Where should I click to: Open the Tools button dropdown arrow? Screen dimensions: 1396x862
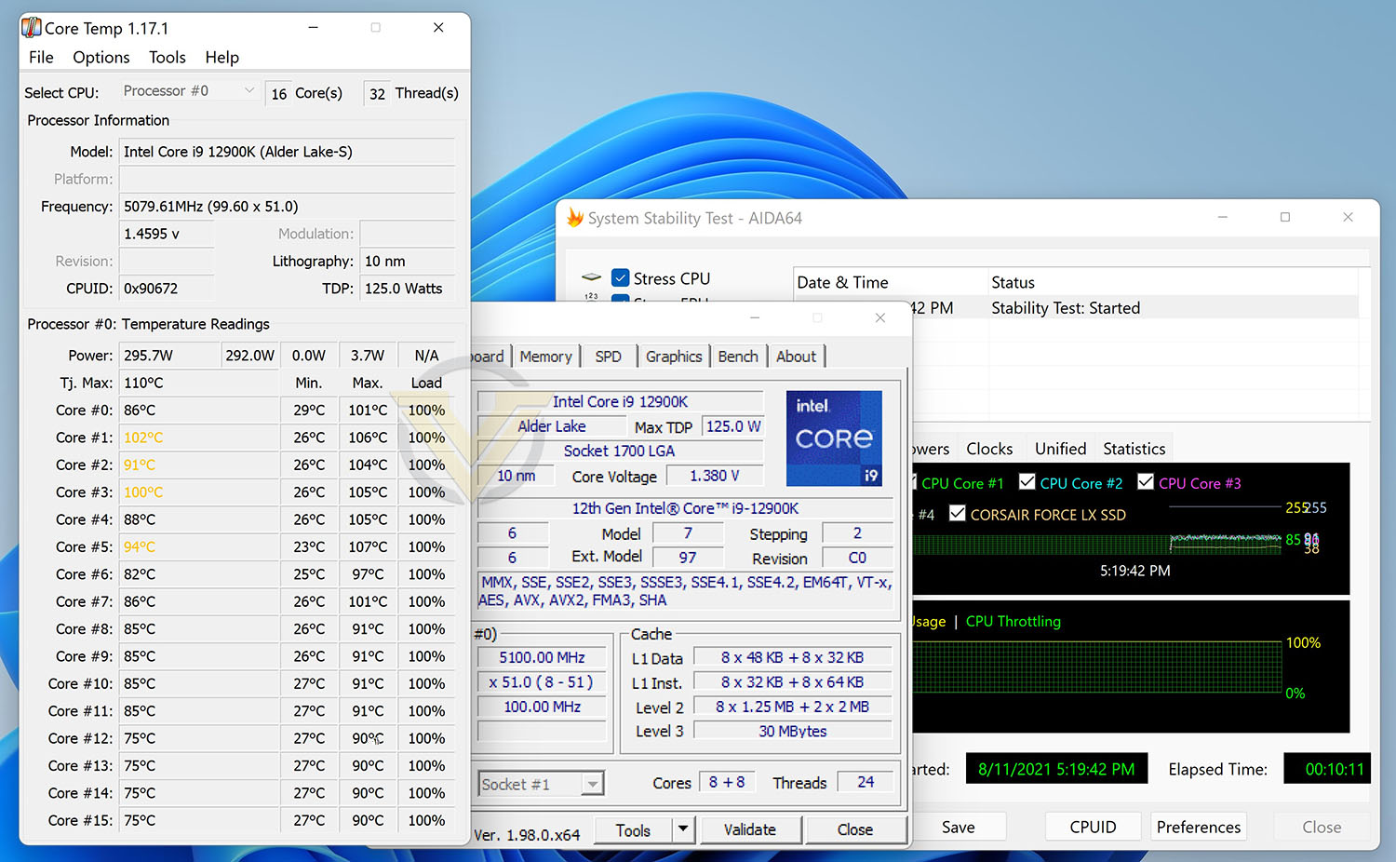coord(684,828)
